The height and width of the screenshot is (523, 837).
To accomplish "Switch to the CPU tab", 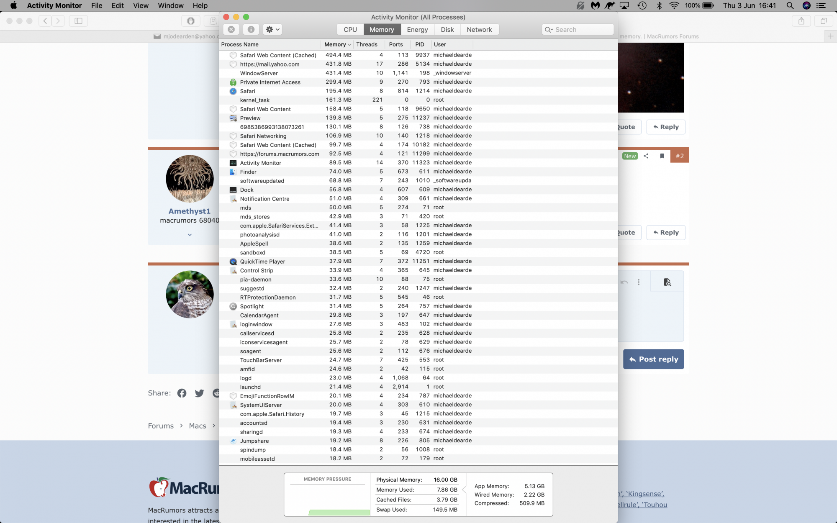I will pos(350,30).
